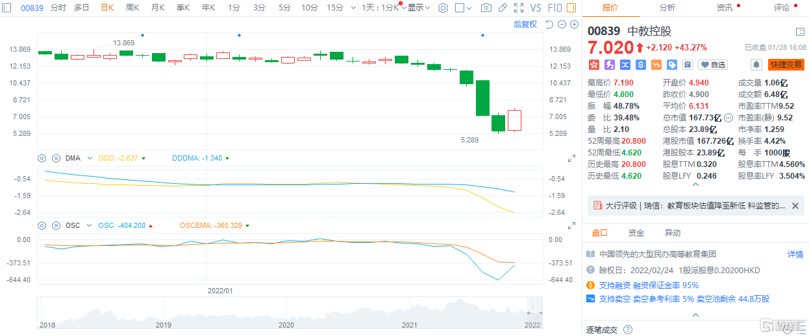Open the 1天:1分K period dropdown

tap(382, 8)
